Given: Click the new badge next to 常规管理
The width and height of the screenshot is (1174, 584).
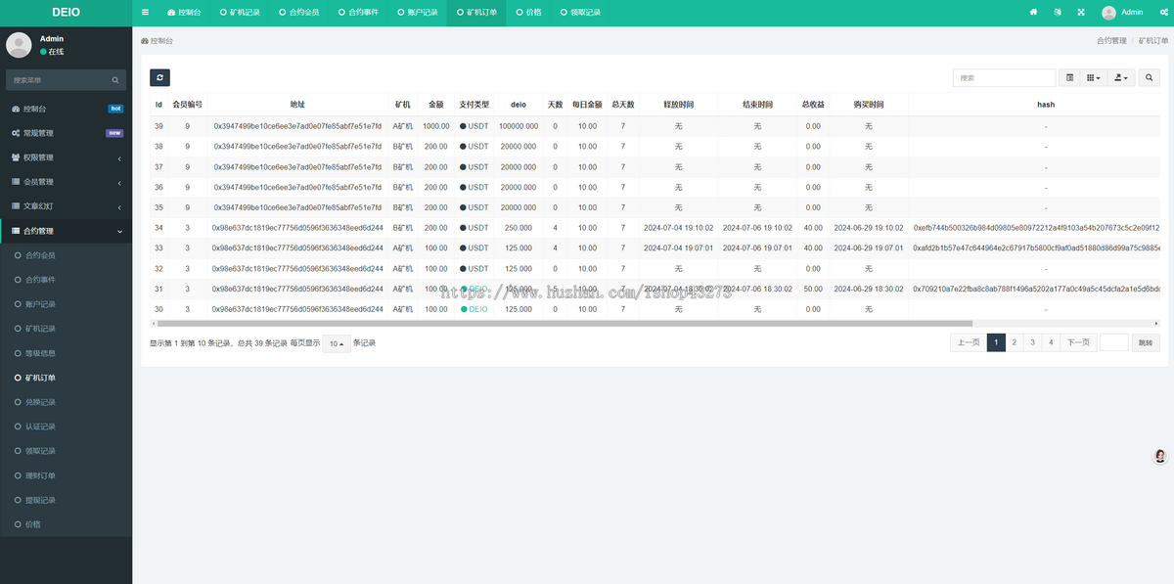Looking at the screenshot, I should (115, 133).
